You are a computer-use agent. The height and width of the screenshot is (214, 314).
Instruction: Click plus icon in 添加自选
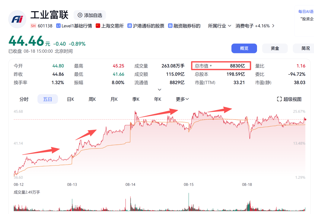tap(80, 15)
